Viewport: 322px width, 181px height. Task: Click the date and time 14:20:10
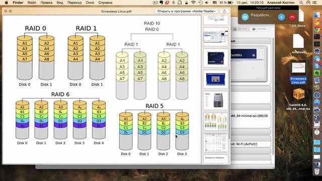(250, 3)
